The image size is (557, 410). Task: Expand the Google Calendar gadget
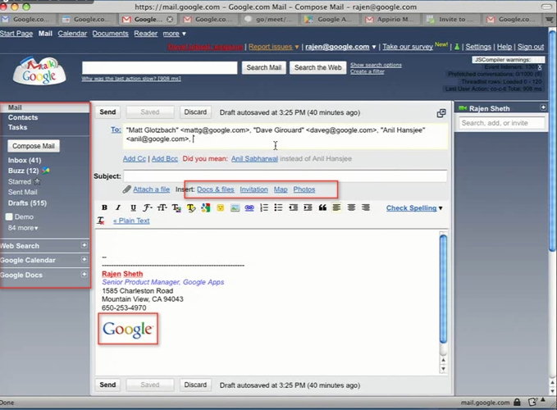tap(84, 260)
